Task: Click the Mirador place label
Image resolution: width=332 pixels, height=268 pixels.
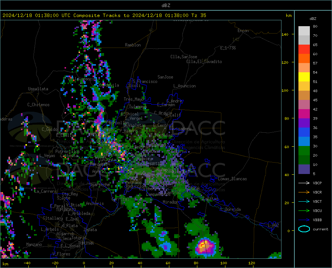Action: click(x=170, y=202)
